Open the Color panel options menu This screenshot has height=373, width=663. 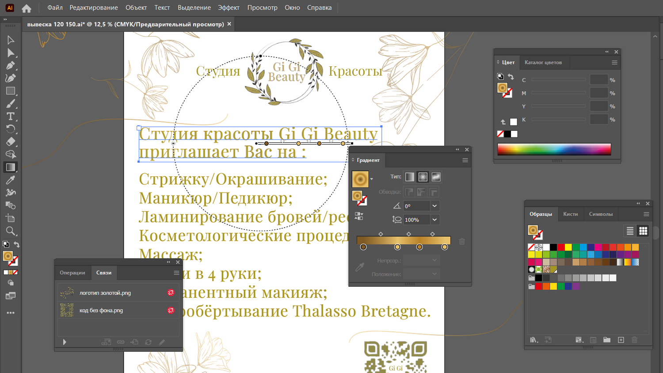(614, 62)
